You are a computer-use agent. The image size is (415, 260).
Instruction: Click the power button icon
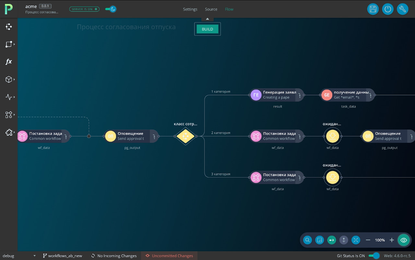[388, 9]
